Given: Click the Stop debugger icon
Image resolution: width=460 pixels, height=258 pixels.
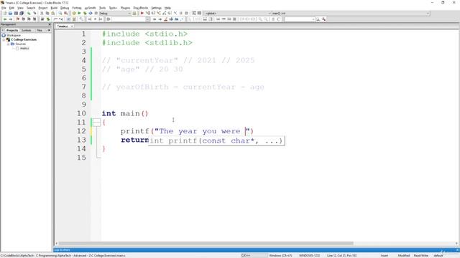Looking at the screenshot, I should 186,14.
